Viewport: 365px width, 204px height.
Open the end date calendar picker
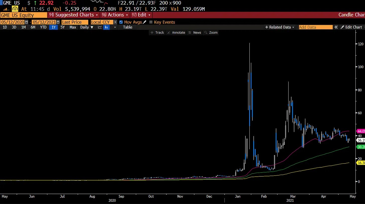(58, 22)
